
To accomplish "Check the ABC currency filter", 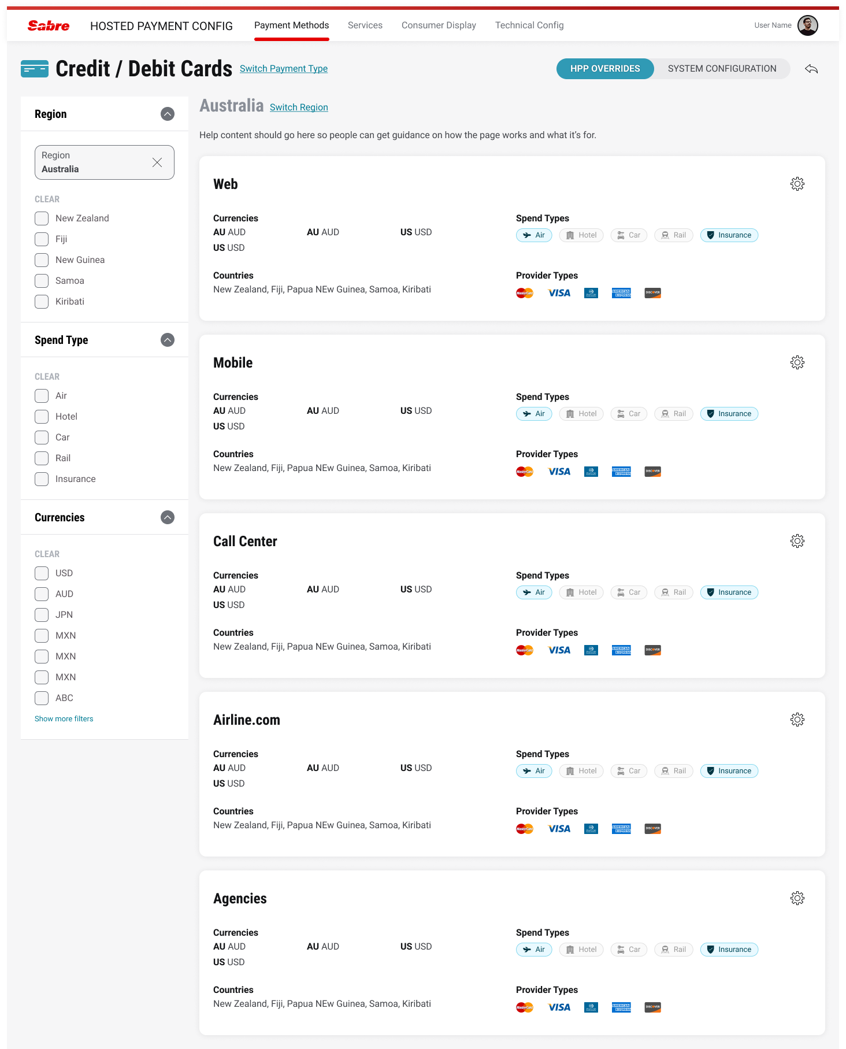I will tap(42, 698).
